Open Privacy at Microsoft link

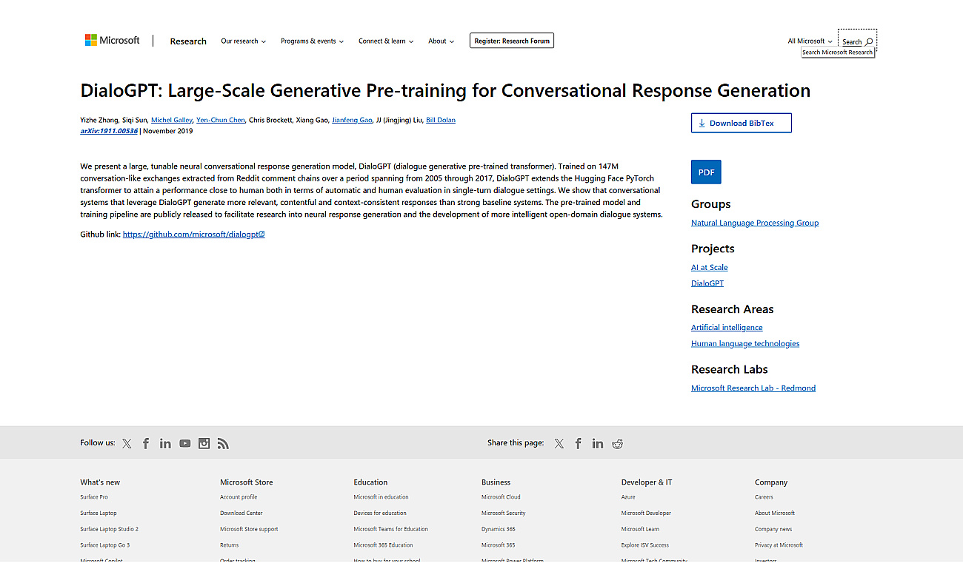pyautogui.click(x=779, y=545)
